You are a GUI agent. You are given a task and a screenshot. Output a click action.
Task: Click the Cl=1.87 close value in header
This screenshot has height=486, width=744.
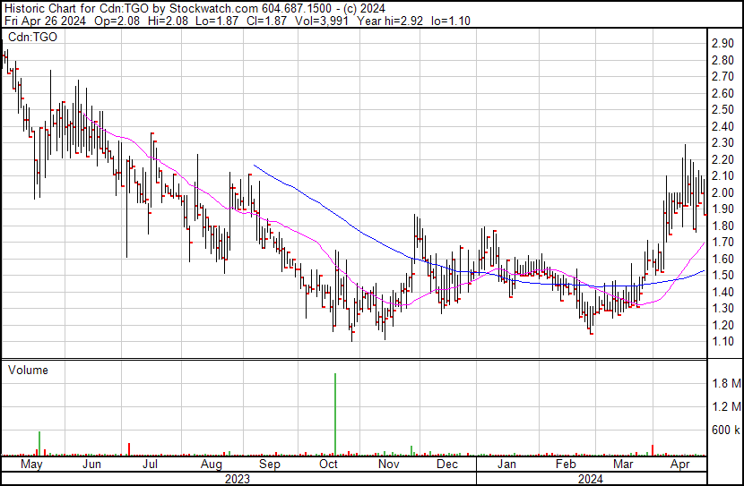click(266, 21)
